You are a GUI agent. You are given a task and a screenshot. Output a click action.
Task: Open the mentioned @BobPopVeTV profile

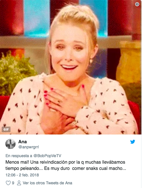[x=47, y=156]
